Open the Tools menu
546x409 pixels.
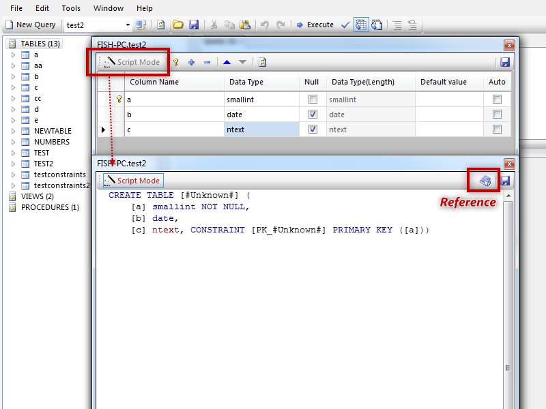tap(71, 8)
